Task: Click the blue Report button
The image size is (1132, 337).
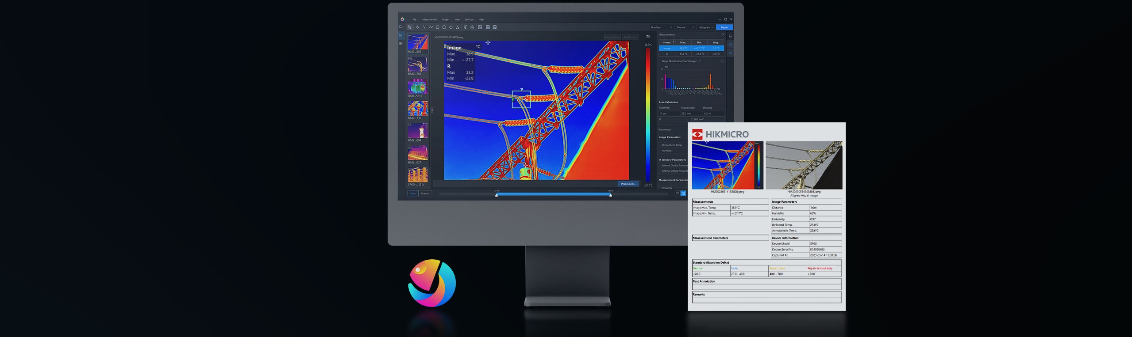Action: (724, 27)
